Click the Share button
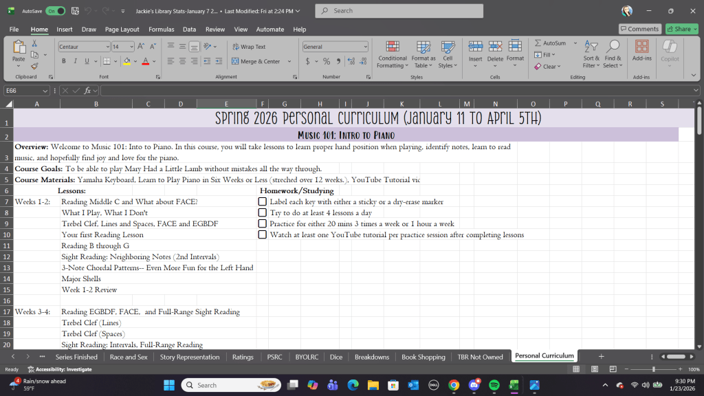The image size is (704, 396). (678, 29)
